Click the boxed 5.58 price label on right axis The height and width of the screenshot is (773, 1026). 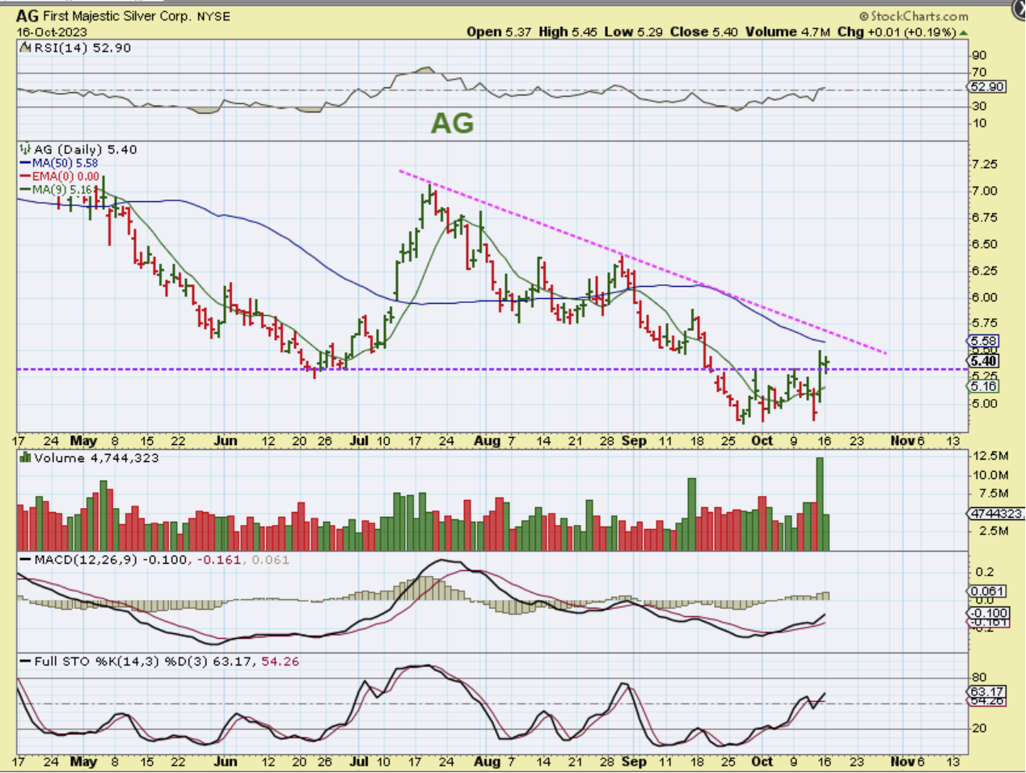(984, 342)
